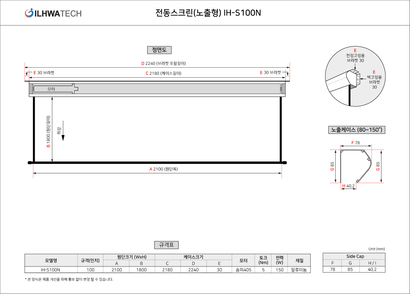Click the IH-S100N model name cell

click(x=51, y=270)
